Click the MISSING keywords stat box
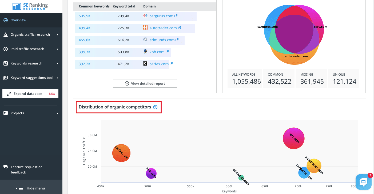 click(x=312, y=78)
